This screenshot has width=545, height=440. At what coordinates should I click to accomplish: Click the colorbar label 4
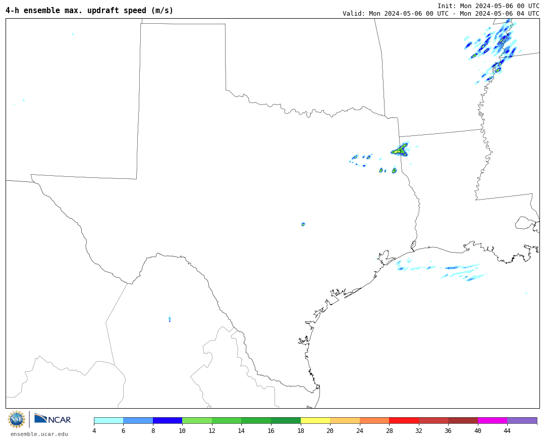point(94,430)
